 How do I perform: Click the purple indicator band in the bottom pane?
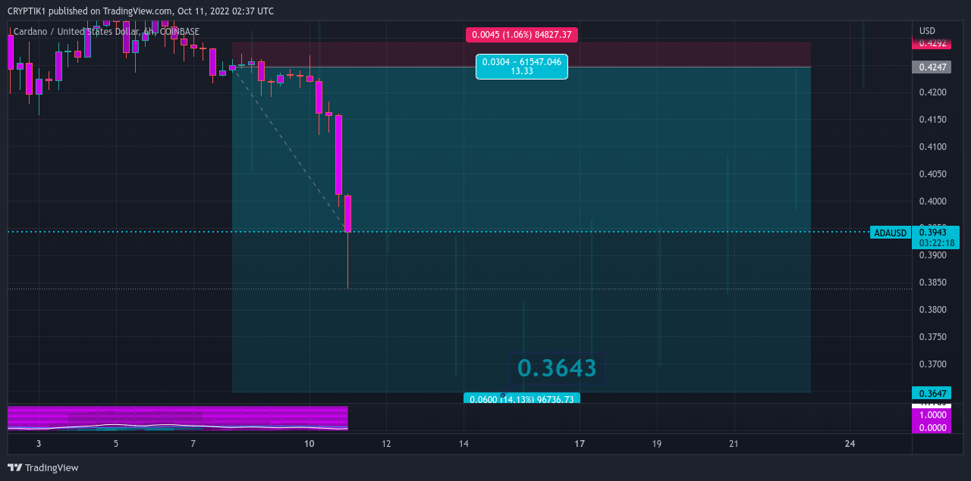click(x=178, y=417)
